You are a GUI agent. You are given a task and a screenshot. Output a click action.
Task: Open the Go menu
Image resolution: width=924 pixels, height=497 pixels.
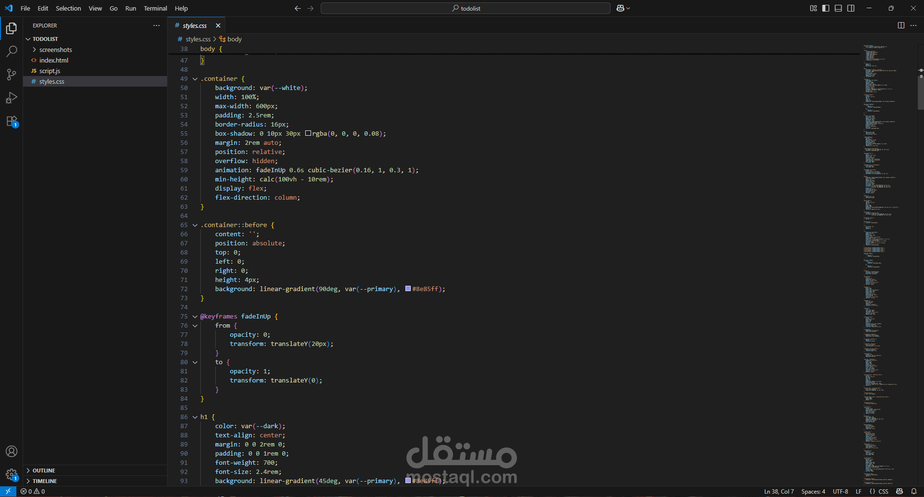click(x=114, y=8)
